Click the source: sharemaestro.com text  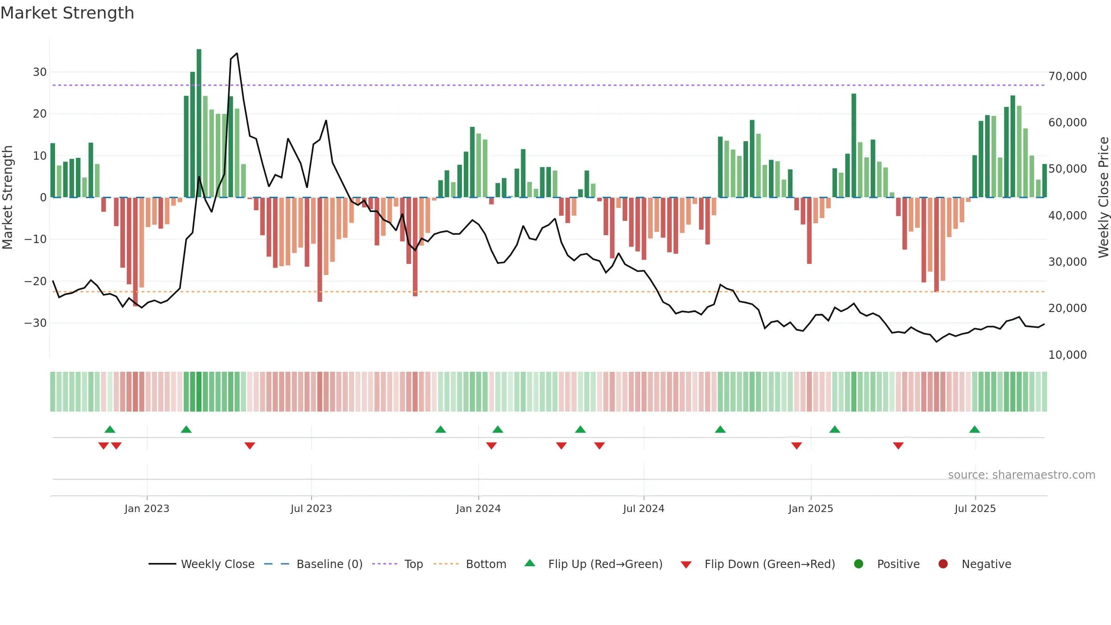pyautogui.click(x=1022, y=475)
